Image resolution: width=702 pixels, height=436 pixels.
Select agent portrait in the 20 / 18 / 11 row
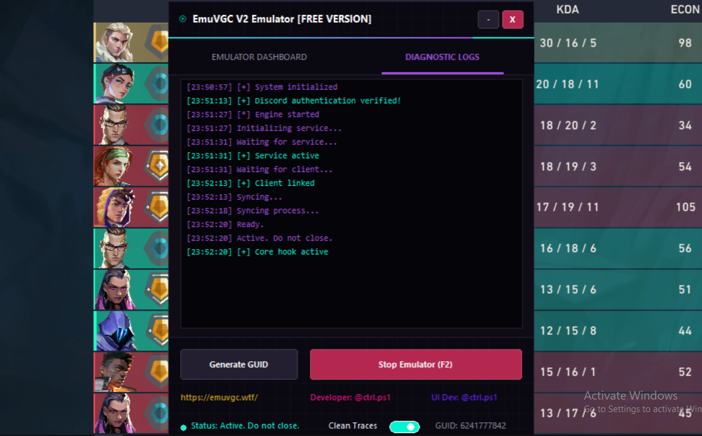(x=116, y=84)
